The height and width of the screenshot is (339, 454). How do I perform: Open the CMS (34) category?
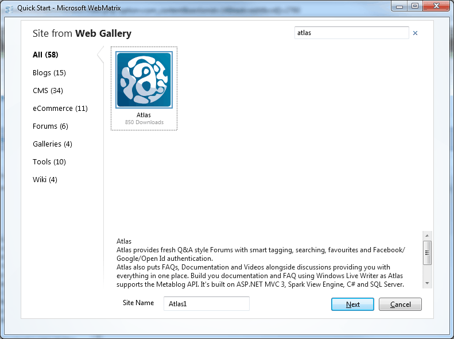[48, 91]
